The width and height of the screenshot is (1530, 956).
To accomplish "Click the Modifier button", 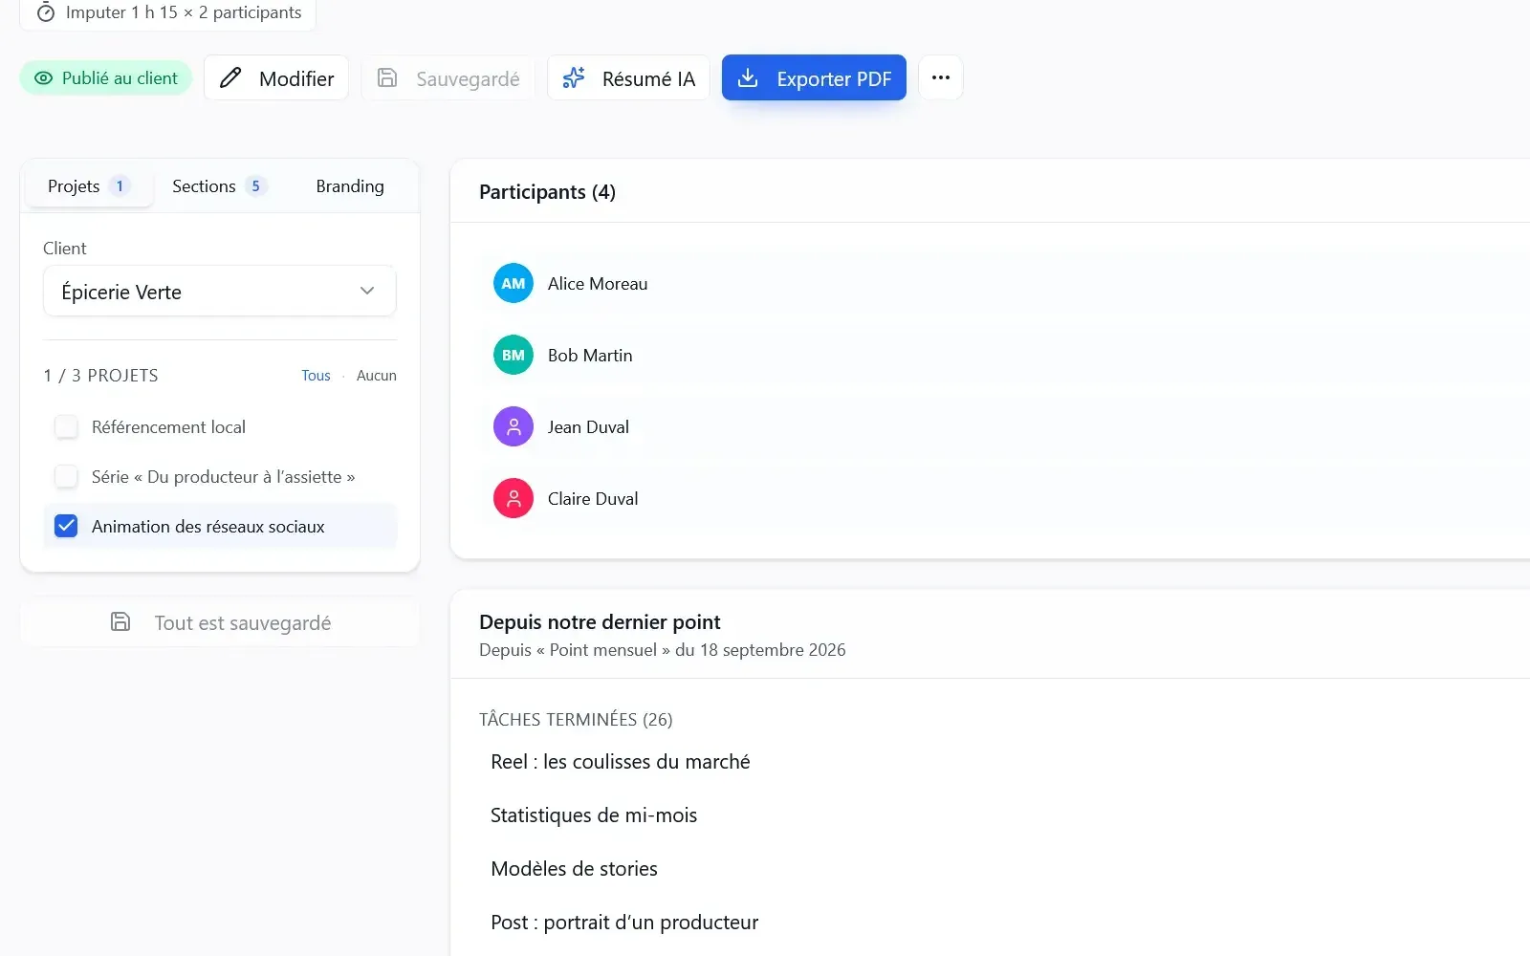I will [276, 78].
